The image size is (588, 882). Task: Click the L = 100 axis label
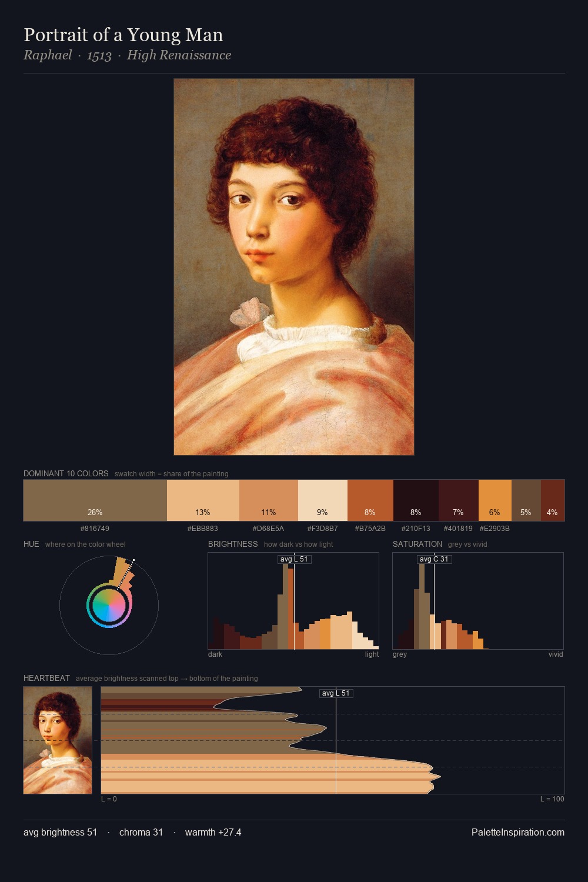tap(552, 799)
